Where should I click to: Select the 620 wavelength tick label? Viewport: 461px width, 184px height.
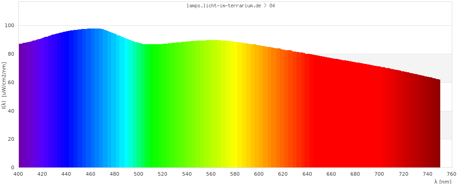pos(283,174)
